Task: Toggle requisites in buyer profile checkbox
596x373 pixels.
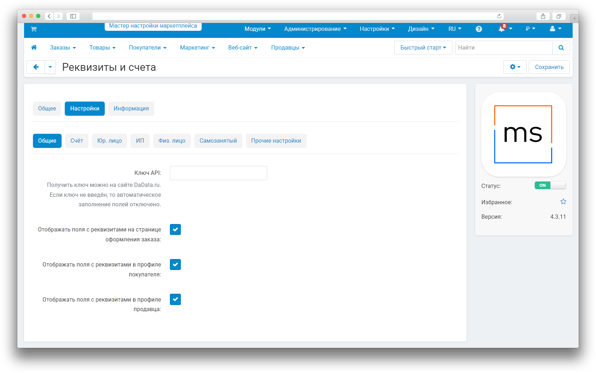Action: [x=175, y=265]
